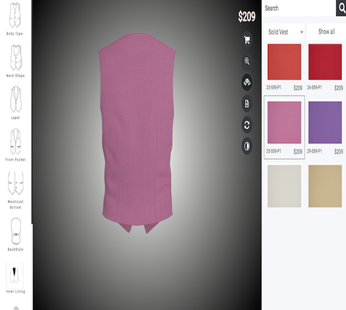Toggle the contrast background icon
Screen dimensions: 346x310
(x=247, y=146)
